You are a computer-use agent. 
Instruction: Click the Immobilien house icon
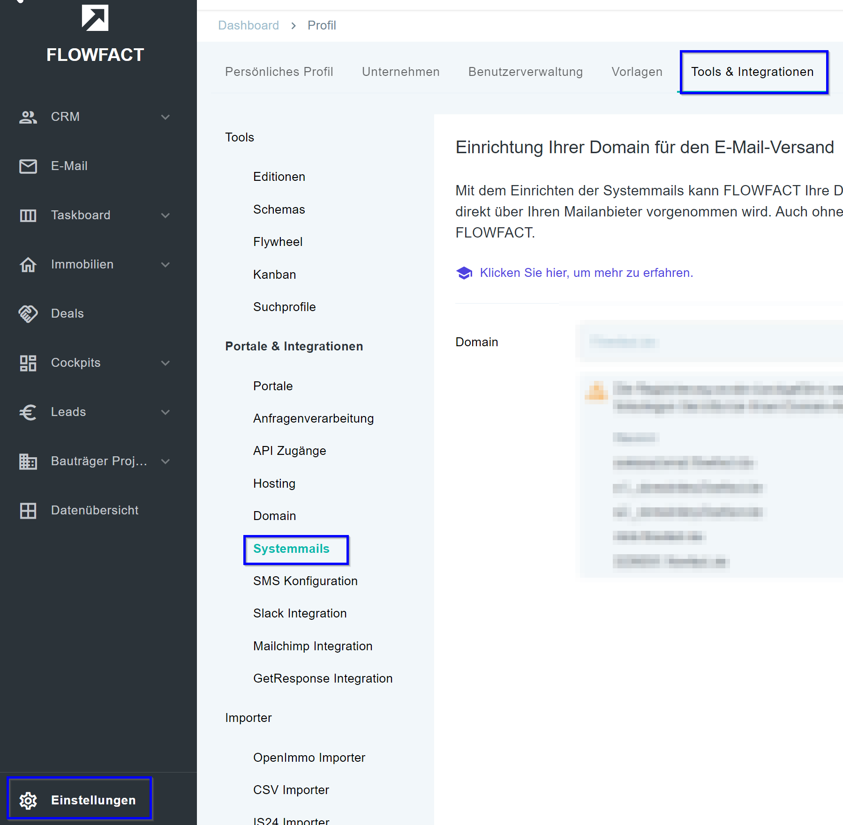pyautogui.click(x=28, y=265)
